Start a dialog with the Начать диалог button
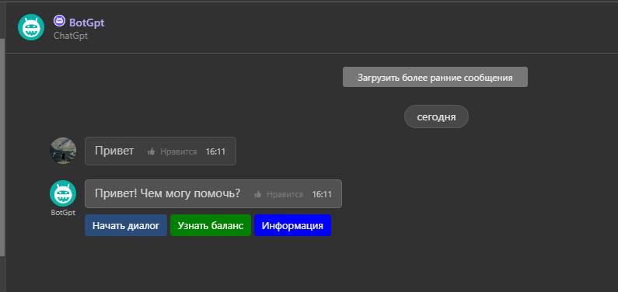The width and height of the screenshot is (618, 292). click(x=126, y=225)
